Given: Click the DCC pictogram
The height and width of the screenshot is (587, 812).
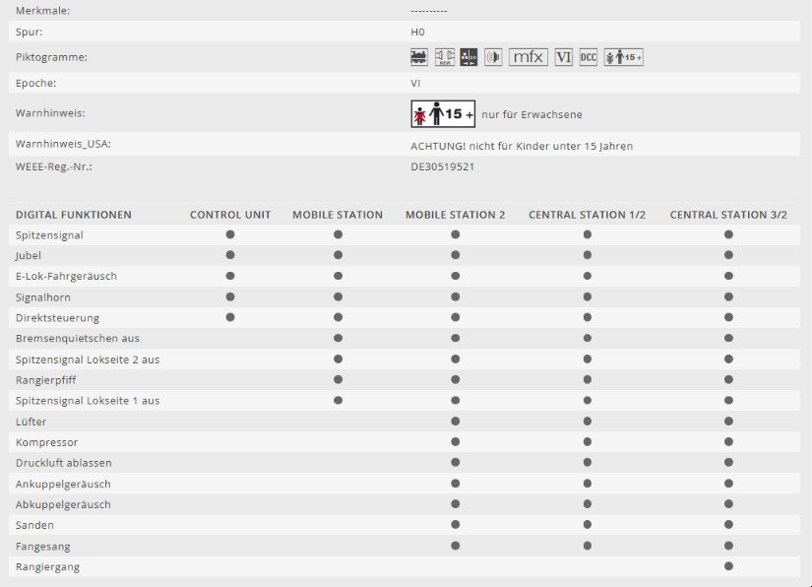Looking at the screenshot, I should 589,57.
